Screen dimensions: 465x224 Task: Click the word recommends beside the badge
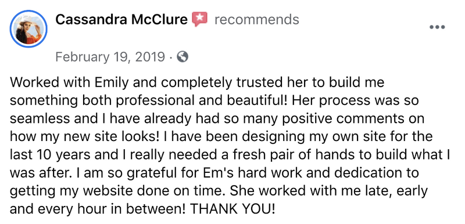pyautogui.click(x=256, y=20)
